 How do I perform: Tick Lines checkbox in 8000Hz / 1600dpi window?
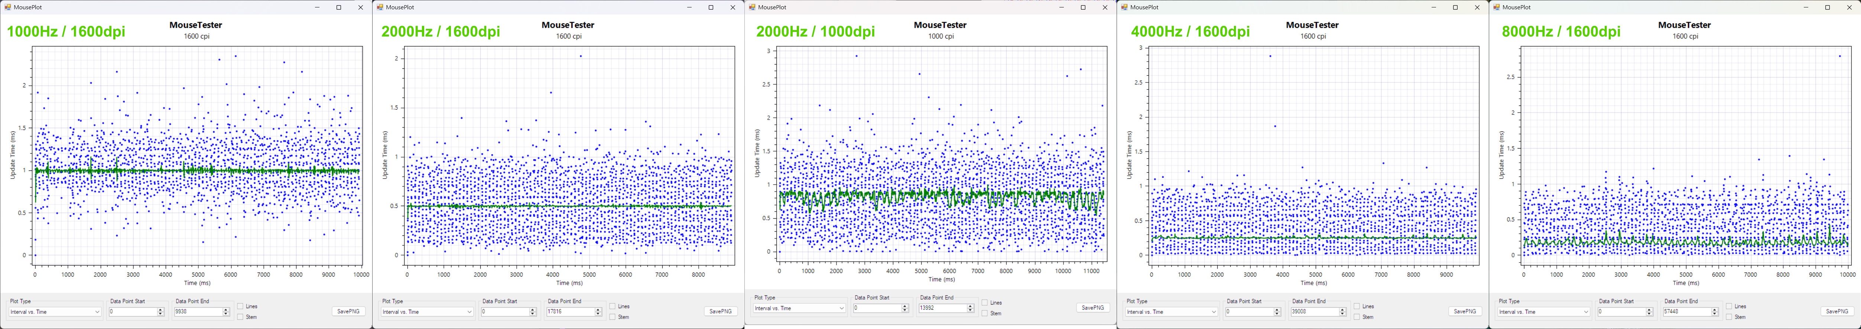click(x=1730, y=307)
